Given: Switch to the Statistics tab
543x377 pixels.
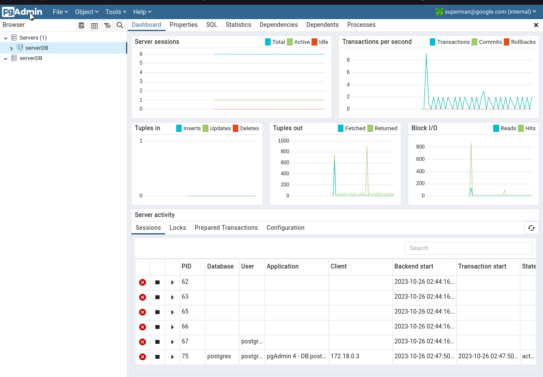Looking at the screenshot, I should point(238,25).
